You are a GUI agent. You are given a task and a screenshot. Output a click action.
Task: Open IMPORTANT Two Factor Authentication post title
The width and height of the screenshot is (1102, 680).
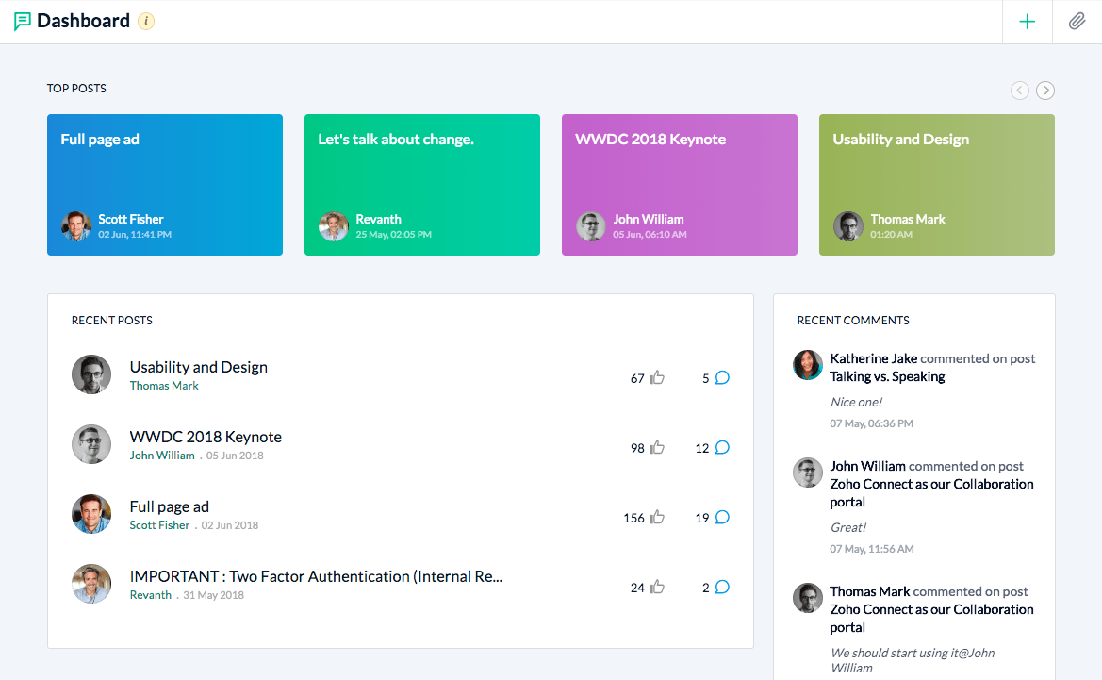[x=316, y=576]
